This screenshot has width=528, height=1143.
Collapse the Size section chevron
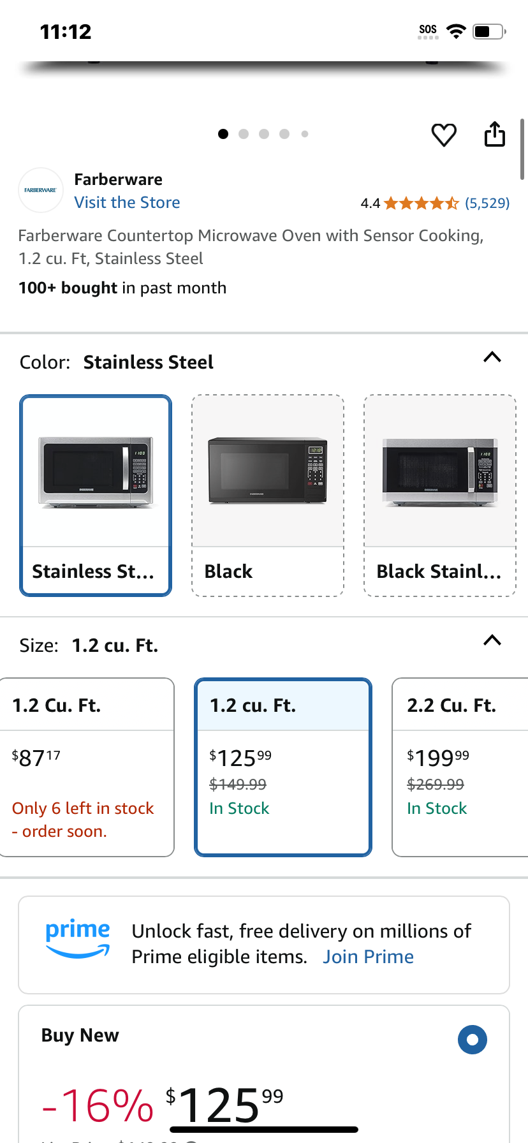[492, 640]
